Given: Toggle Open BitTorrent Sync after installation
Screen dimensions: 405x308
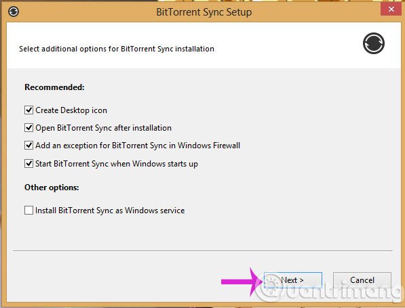Looking at the screenshot, I should 28,128.
